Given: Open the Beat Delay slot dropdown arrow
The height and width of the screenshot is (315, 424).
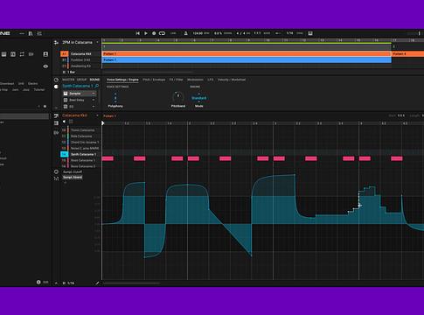Looking at the screenshot, I should 94,100.
